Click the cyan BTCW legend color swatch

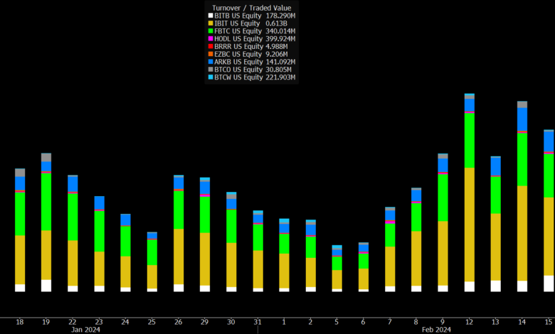coord(211,77)
